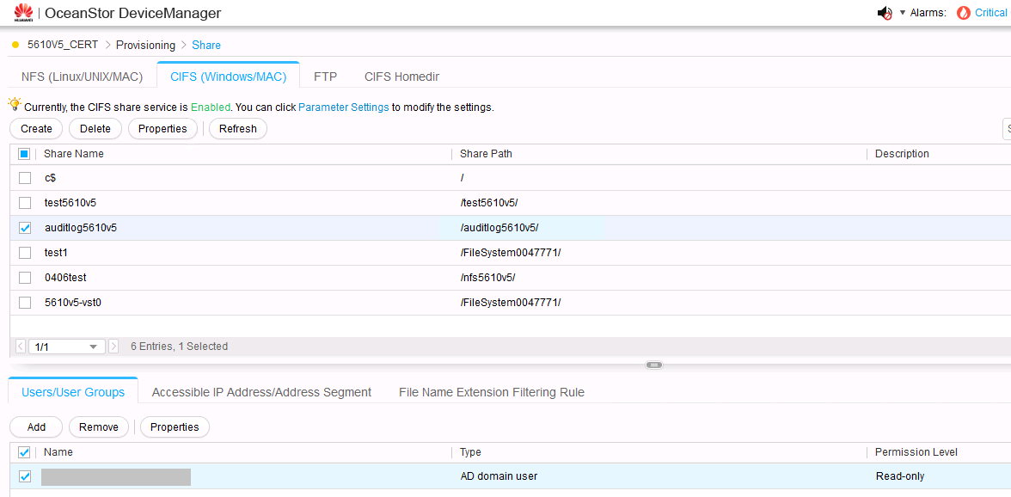Click Create to add a new share
The height and width of the screenshot is (497, 1011).
click(x=35, y=128)
